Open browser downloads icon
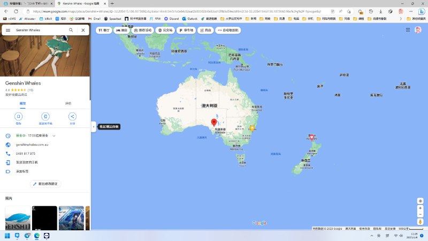428x241 pixels. tap(380, 11)
